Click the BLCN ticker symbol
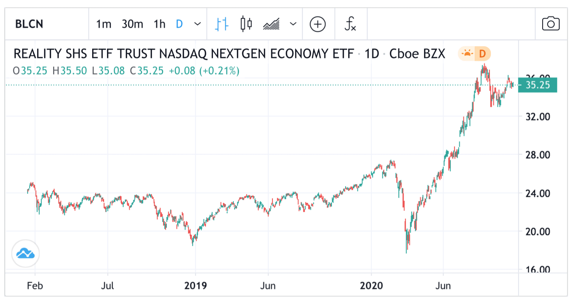576x304 pixels. [28, 23]
